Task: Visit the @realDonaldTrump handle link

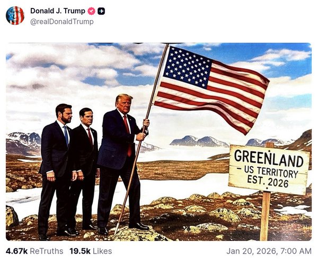Action: [x=62, y=22]
